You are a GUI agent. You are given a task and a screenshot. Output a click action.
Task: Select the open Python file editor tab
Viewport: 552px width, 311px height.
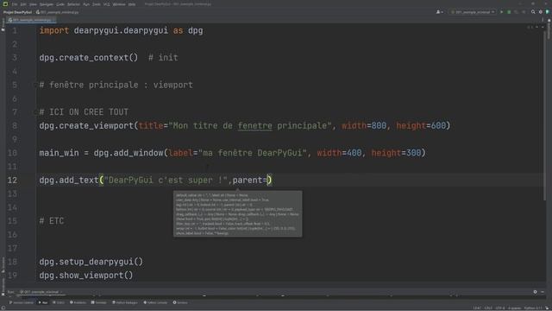point(32,20)
